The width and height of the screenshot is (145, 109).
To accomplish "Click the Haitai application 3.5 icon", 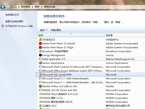I will (40, 59).
